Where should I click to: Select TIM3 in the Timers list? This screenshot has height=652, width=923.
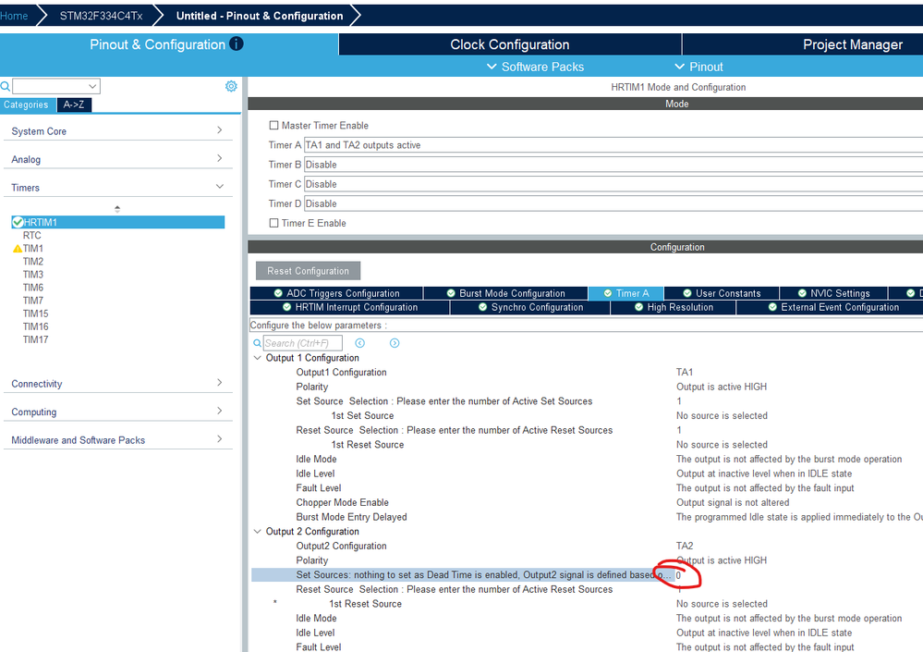coord(33,275)
